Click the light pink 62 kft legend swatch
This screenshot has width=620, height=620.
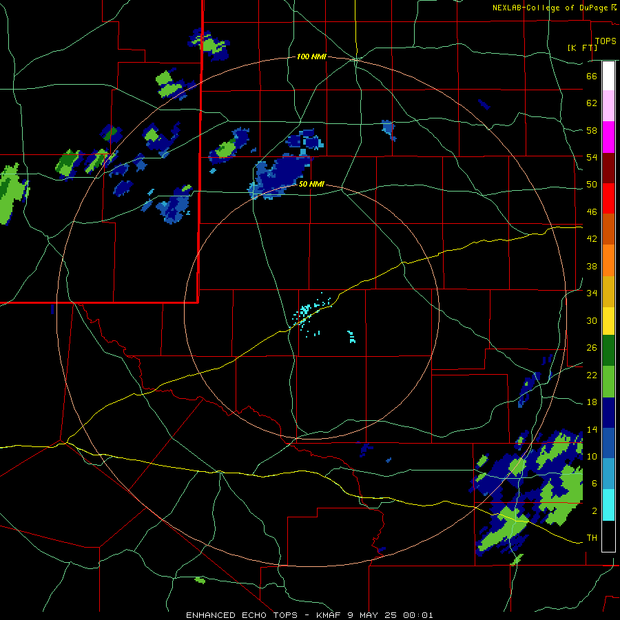pyautogui.click(x=608, y=106)
